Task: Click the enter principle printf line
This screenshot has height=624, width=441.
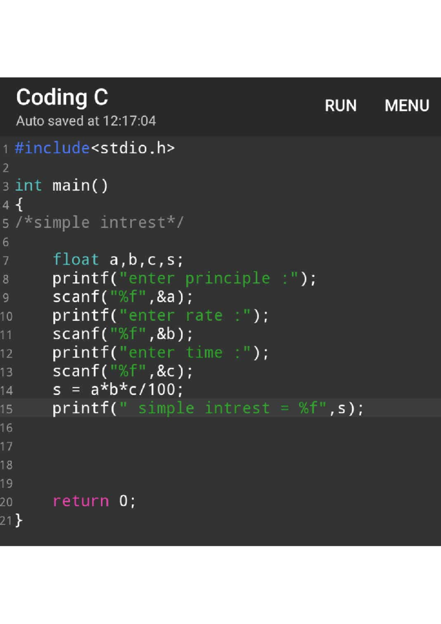Action: (x=184, y=279)
